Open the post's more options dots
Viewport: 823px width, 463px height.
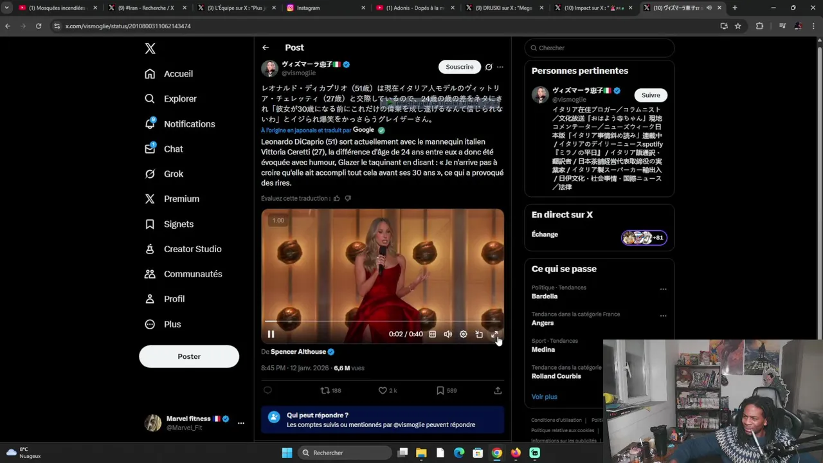(x=500, y=67)
